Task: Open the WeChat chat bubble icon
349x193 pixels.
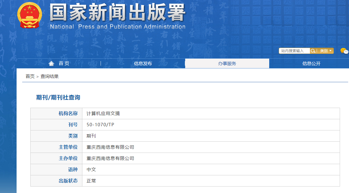Action: click(344, 51)
